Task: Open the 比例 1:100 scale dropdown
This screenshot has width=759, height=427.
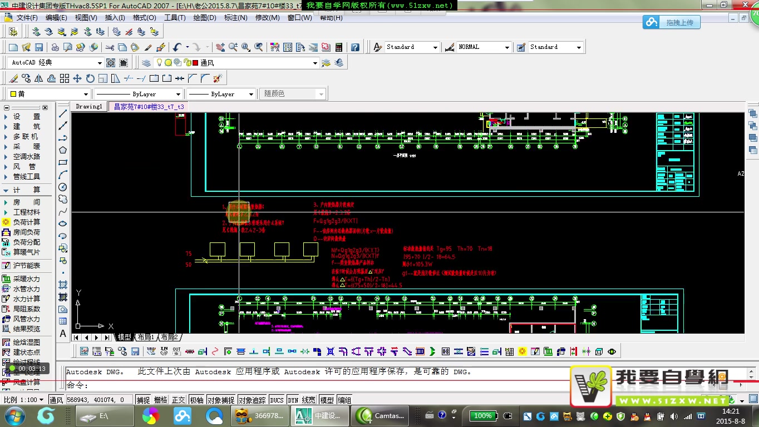Action: [41, 400]
